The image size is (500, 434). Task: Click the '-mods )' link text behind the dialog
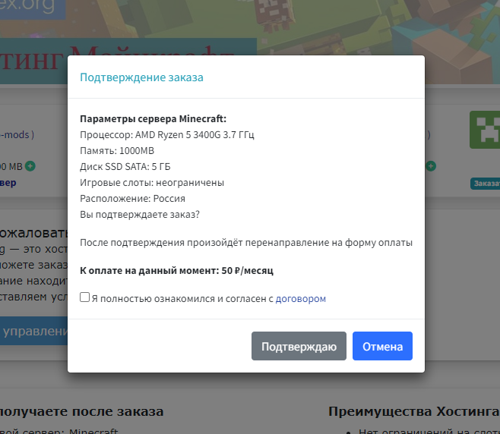[x=17, y=135]
